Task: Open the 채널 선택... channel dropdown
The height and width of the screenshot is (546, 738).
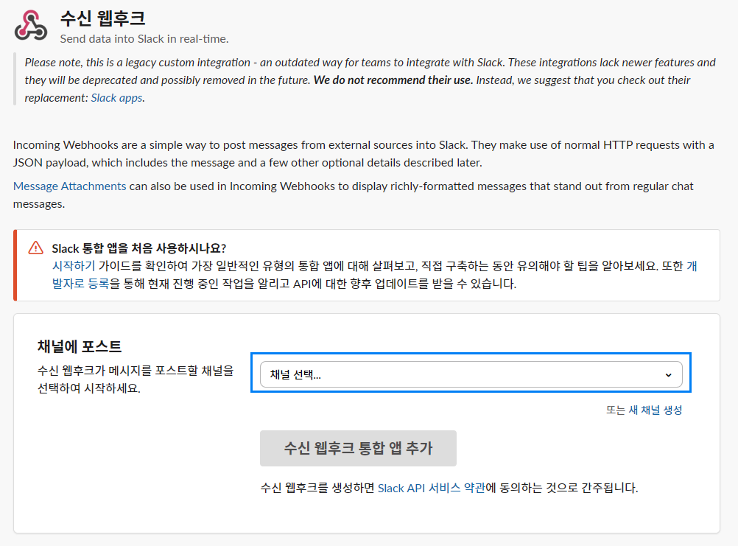Action: coord(471,374)
